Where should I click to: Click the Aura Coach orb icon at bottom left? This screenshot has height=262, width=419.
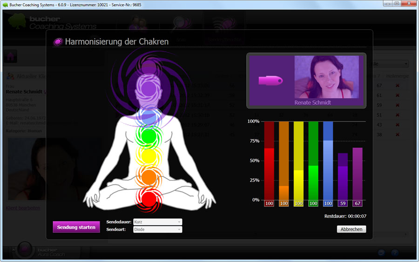[x=25, y=249]
